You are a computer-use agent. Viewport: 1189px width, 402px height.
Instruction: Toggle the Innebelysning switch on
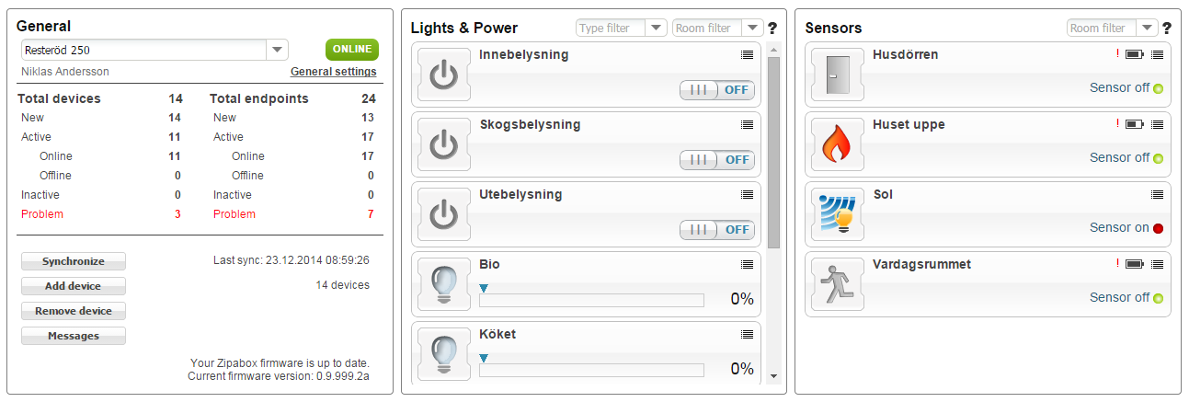point(717,90)
